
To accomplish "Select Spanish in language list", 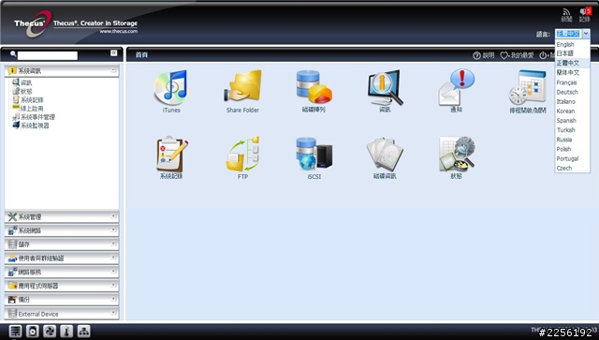I will 572,121.
